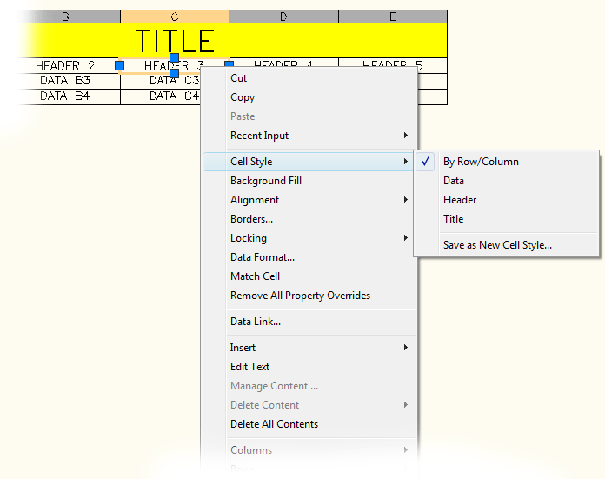605x479 pixels.
Task: Select Remove All Property Overrides
Action: (x=300, y=296)
